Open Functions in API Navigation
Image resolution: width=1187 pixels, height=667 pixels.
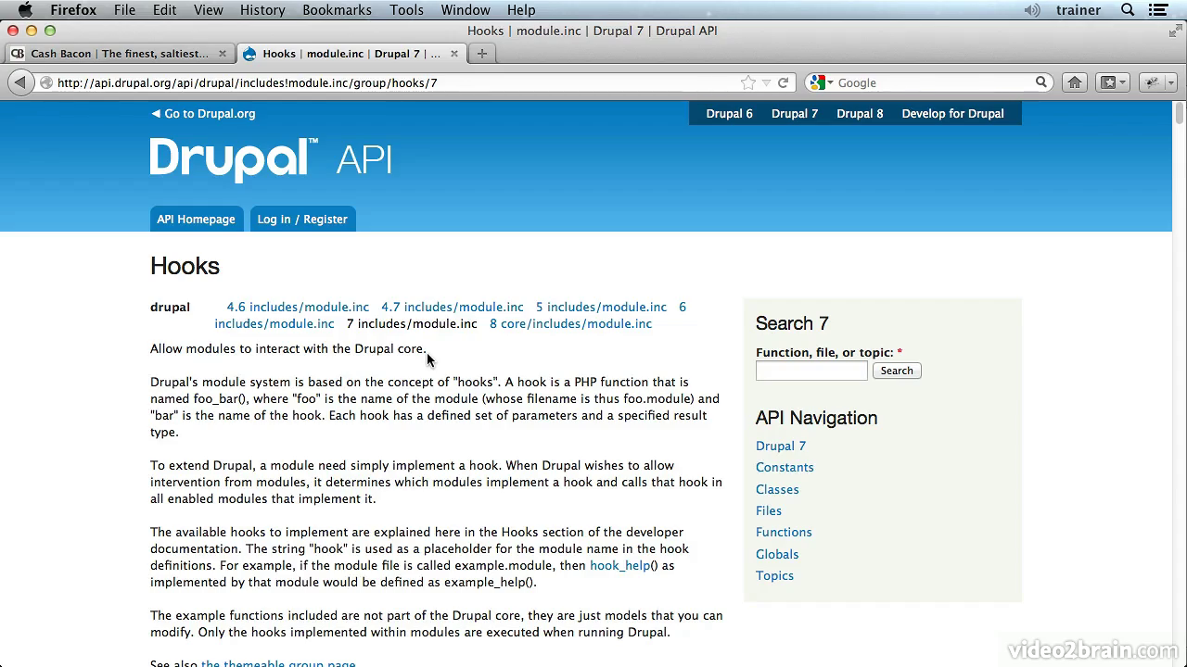784,532
